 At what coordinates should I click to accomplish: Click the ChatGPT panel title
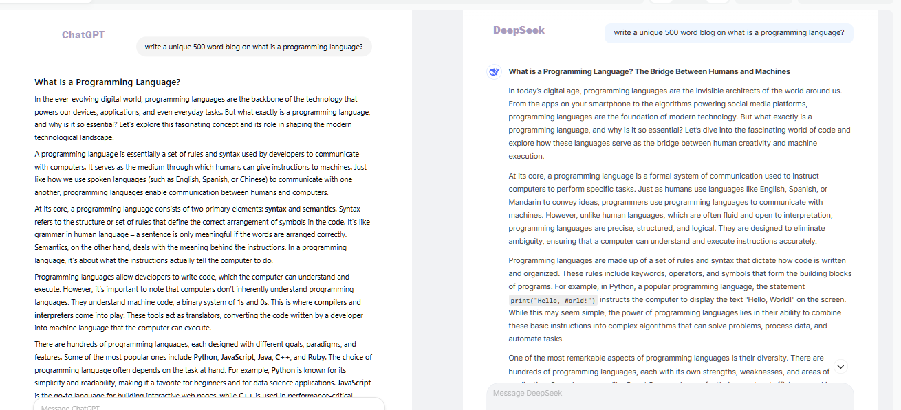(83, 35)
